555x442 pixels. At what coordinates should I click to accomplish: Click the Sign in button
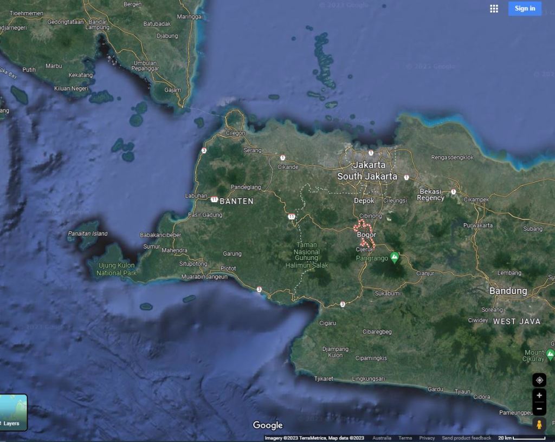point(525,8)
